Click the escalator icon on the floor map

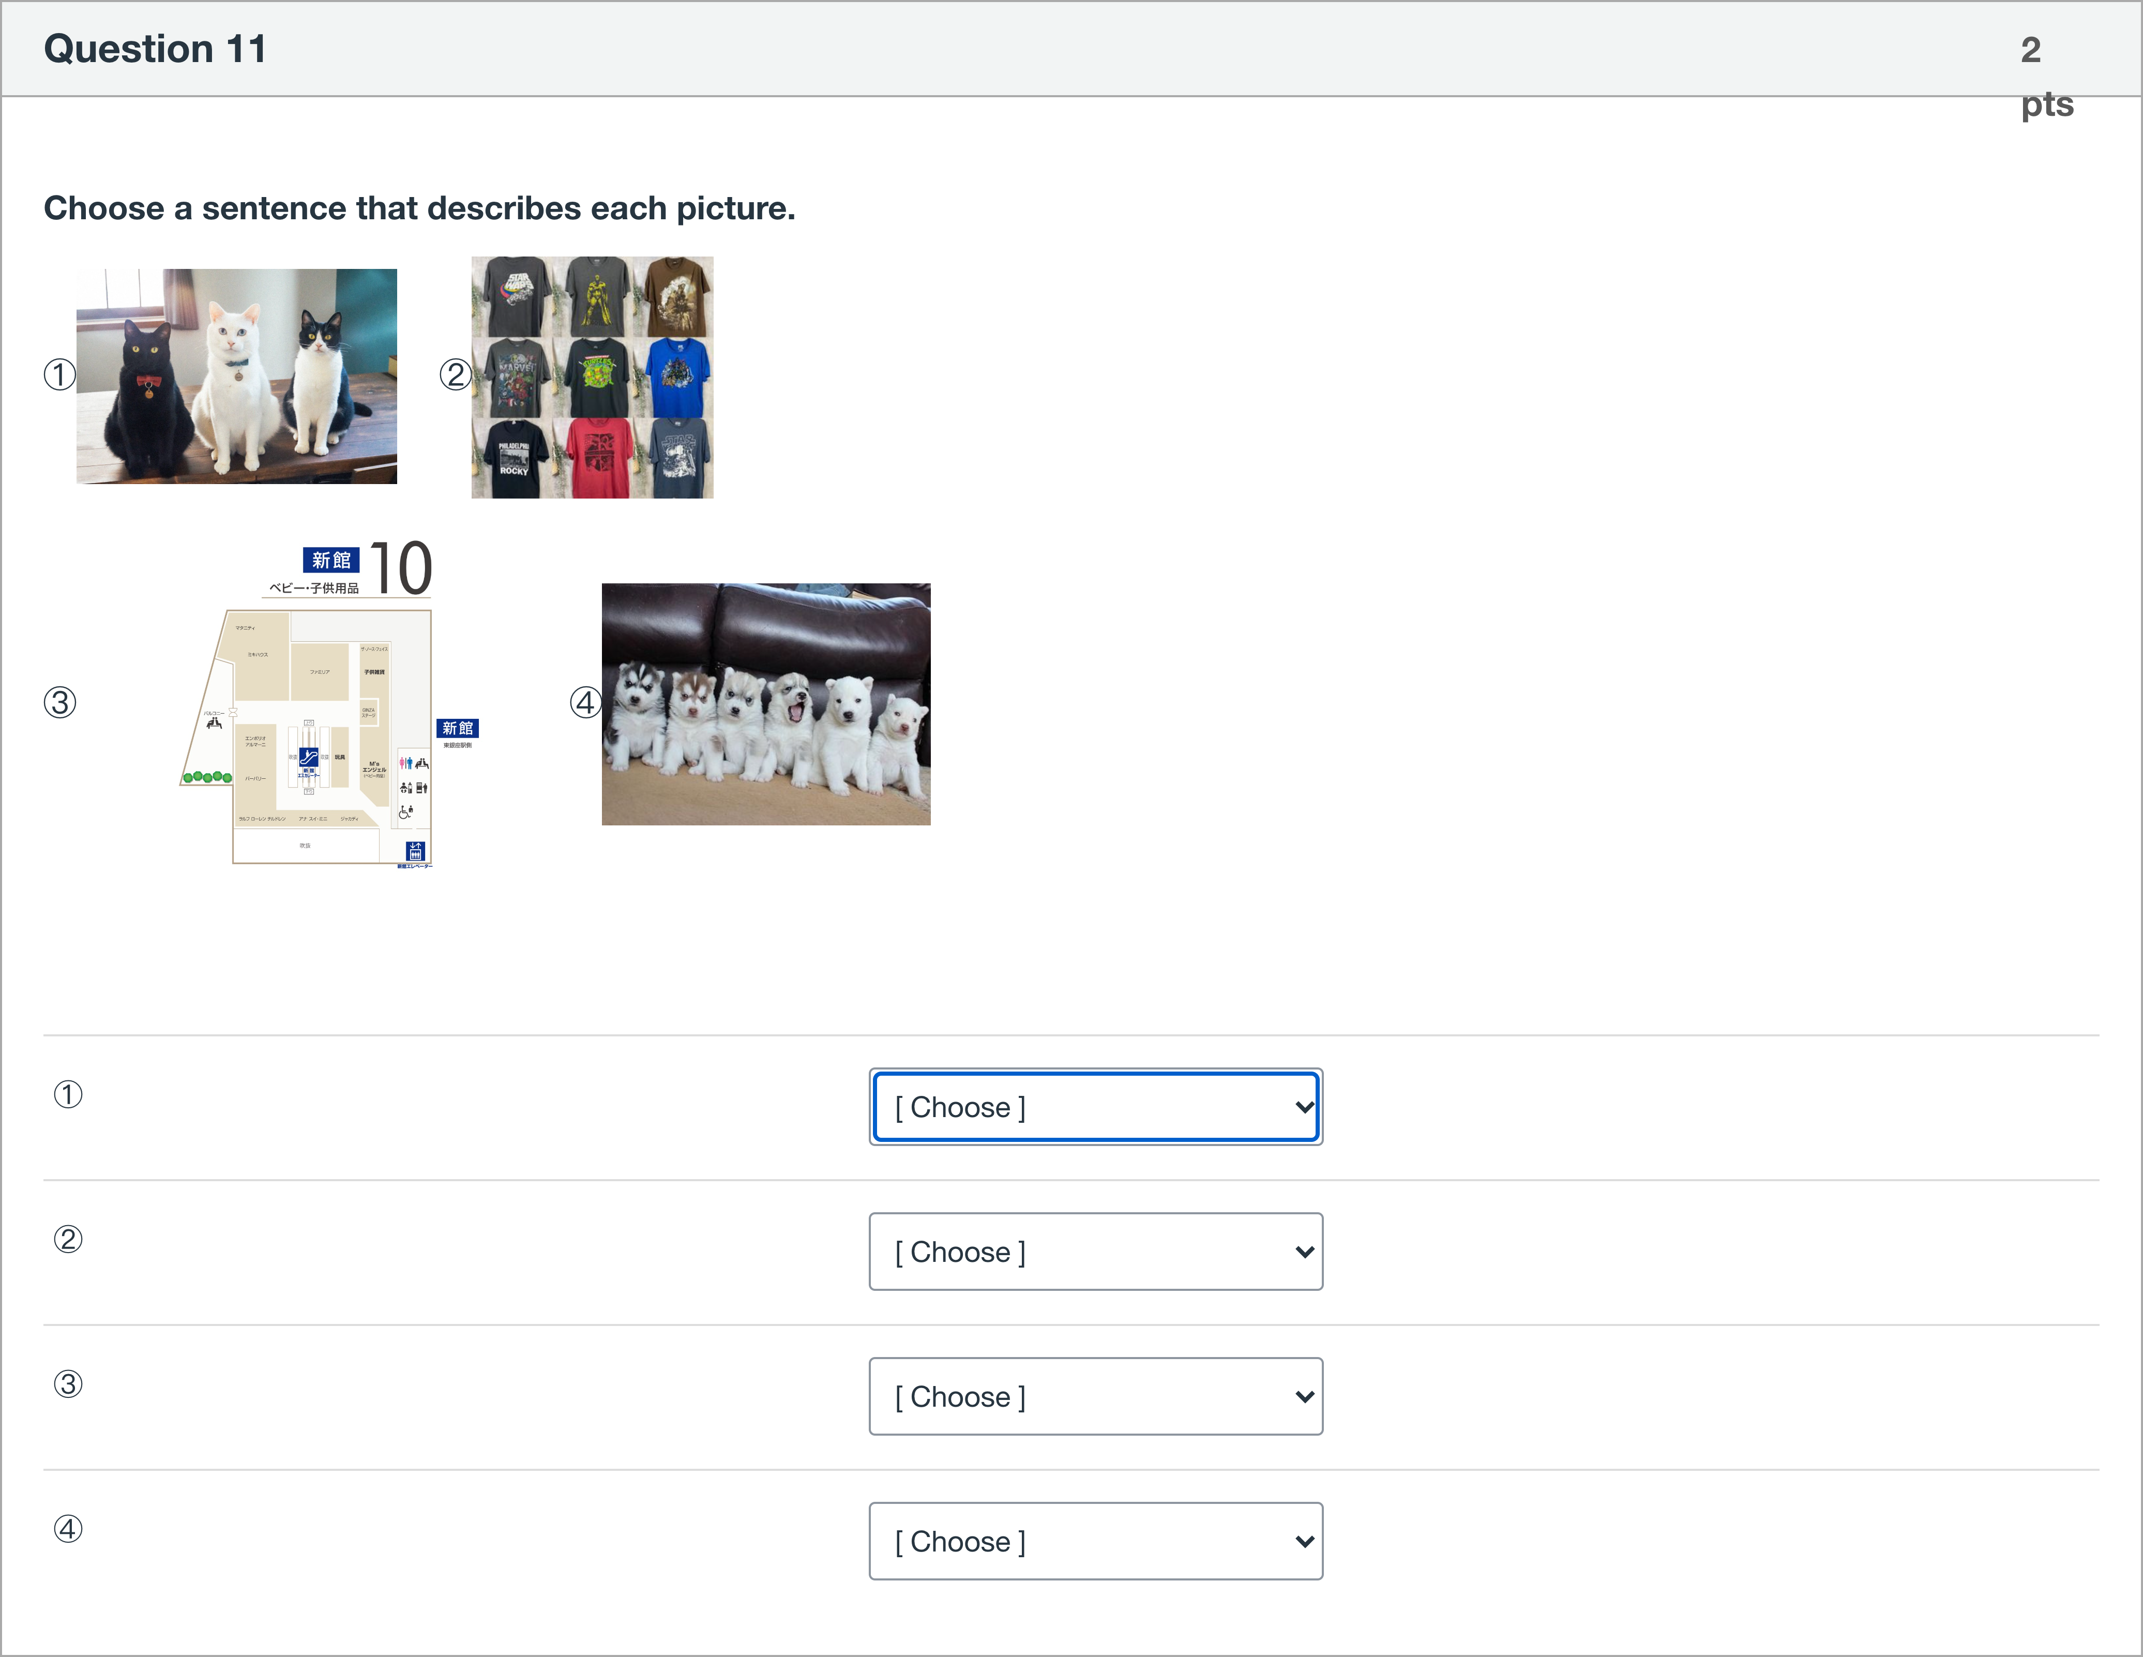308,757
